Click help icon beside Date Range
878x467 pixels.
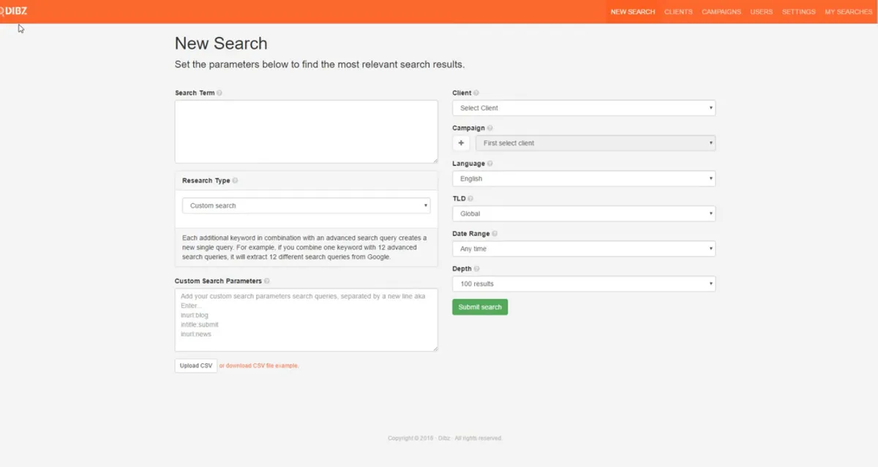pyautogui.click(x=495, y=234)
